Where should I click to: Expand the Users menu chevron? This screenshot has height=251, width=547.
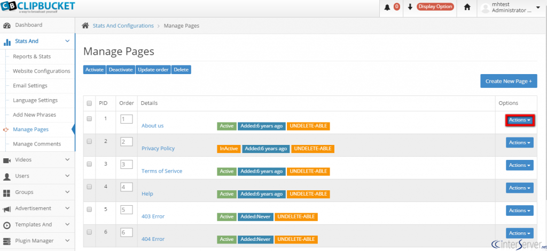point(68,176)
